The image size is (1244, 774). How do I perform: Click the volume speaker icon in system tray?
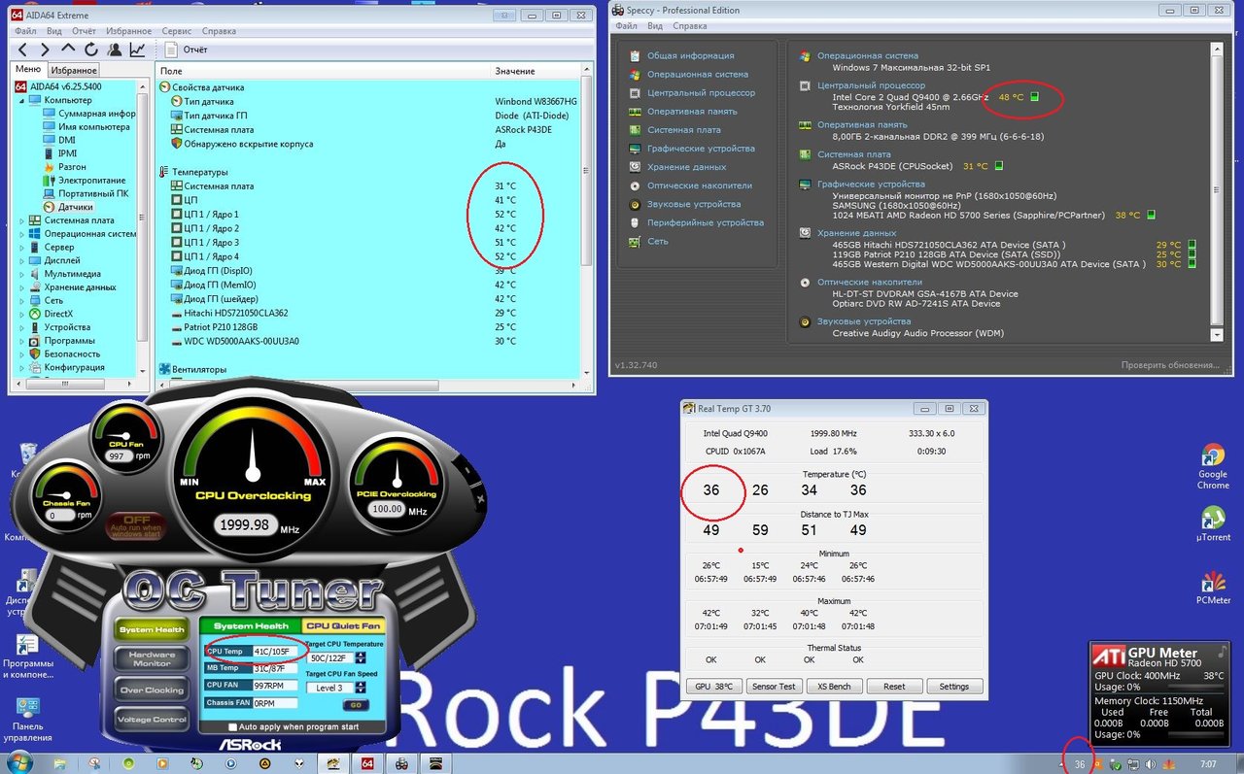coord(1150,763)
